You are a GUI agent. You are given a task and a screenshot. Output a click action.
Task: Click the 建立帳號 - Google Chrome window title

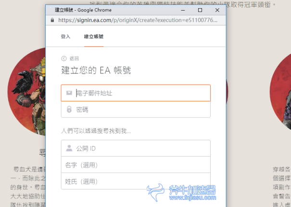point(83,10)
